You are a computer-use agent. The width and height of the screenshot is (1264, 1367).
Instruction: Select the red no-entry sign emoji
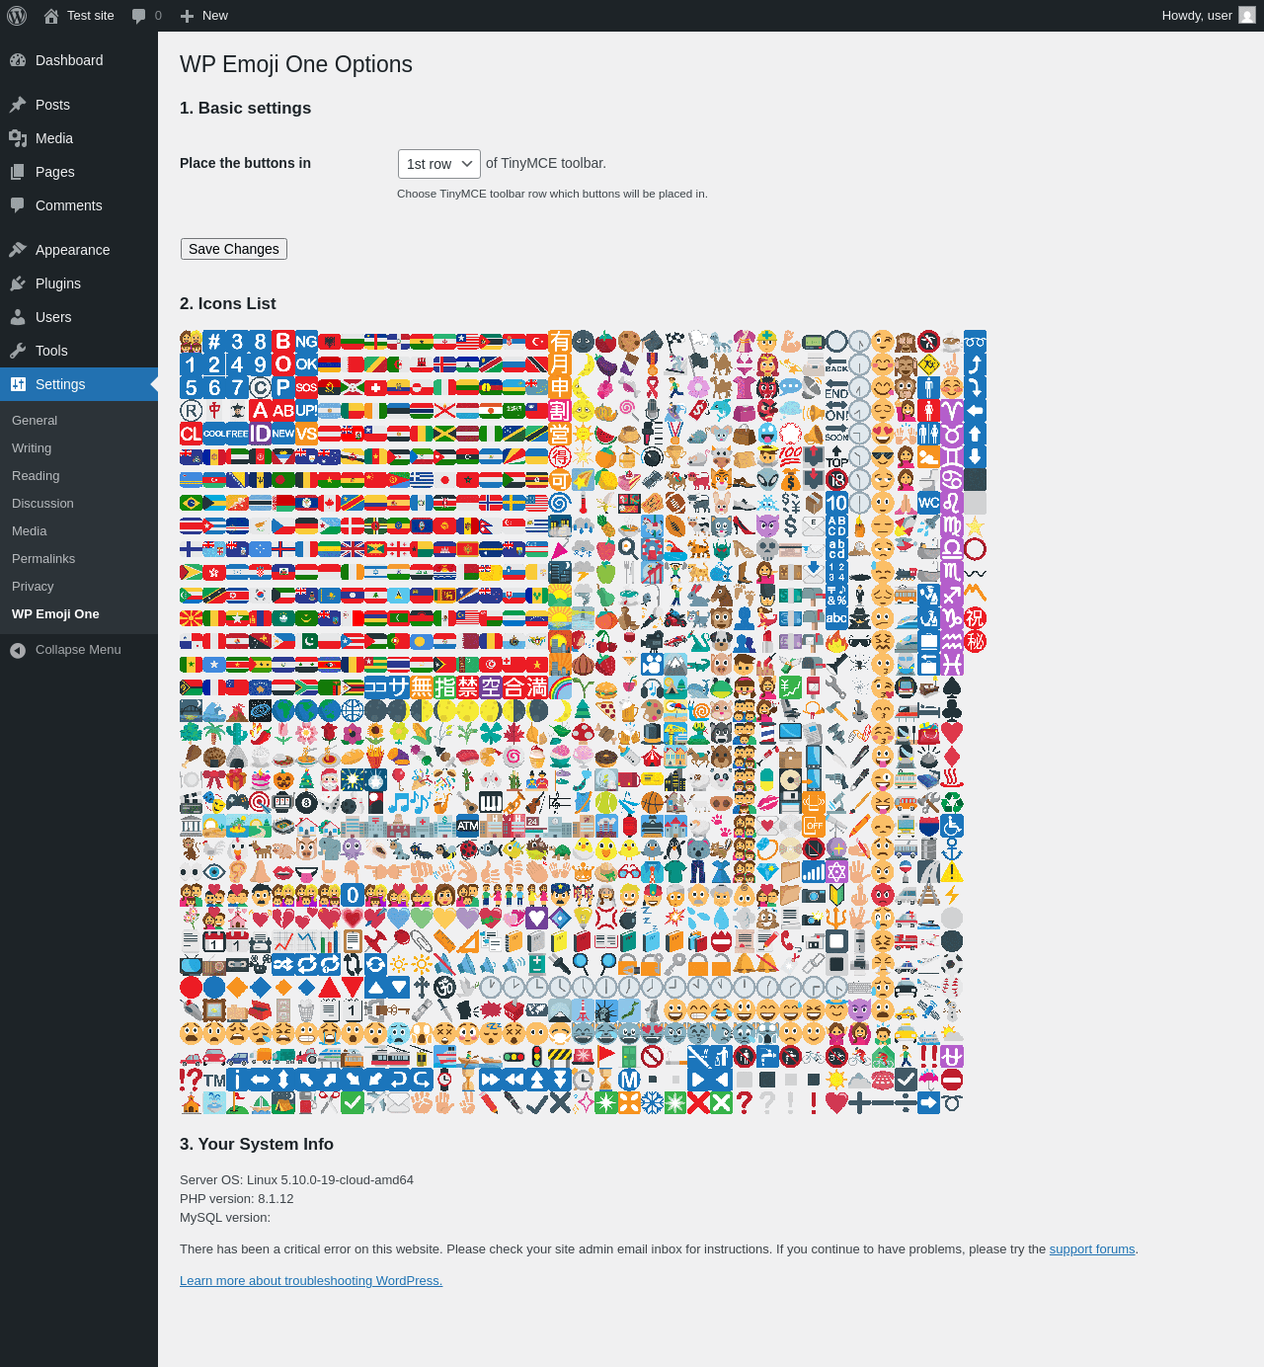(x=952, y=1080)
